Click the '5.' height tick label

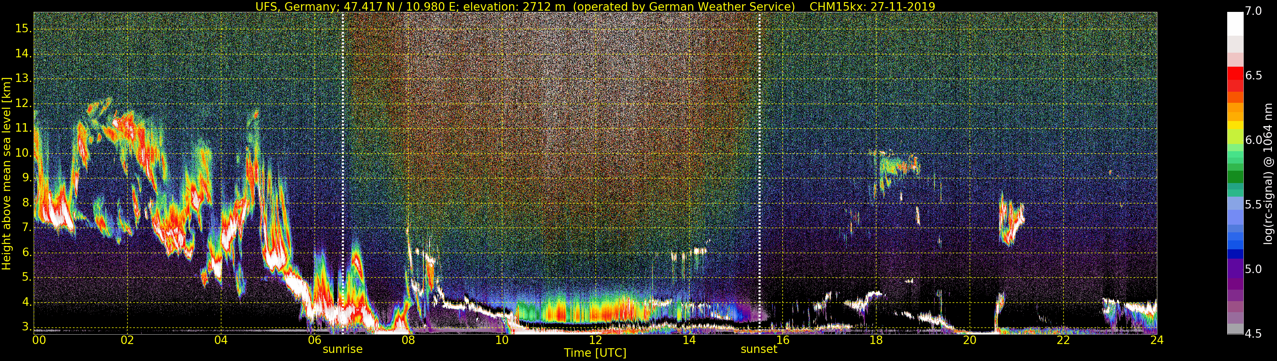(27, 277)
